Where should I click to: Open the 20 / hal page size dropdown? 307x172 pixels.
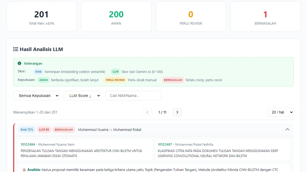pyautogui.click(x=280, y=112)
